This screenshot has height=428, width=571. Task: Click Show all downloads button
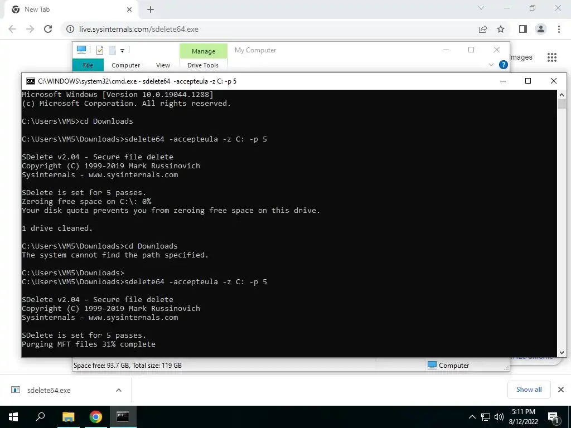click(x=529, y=390)
